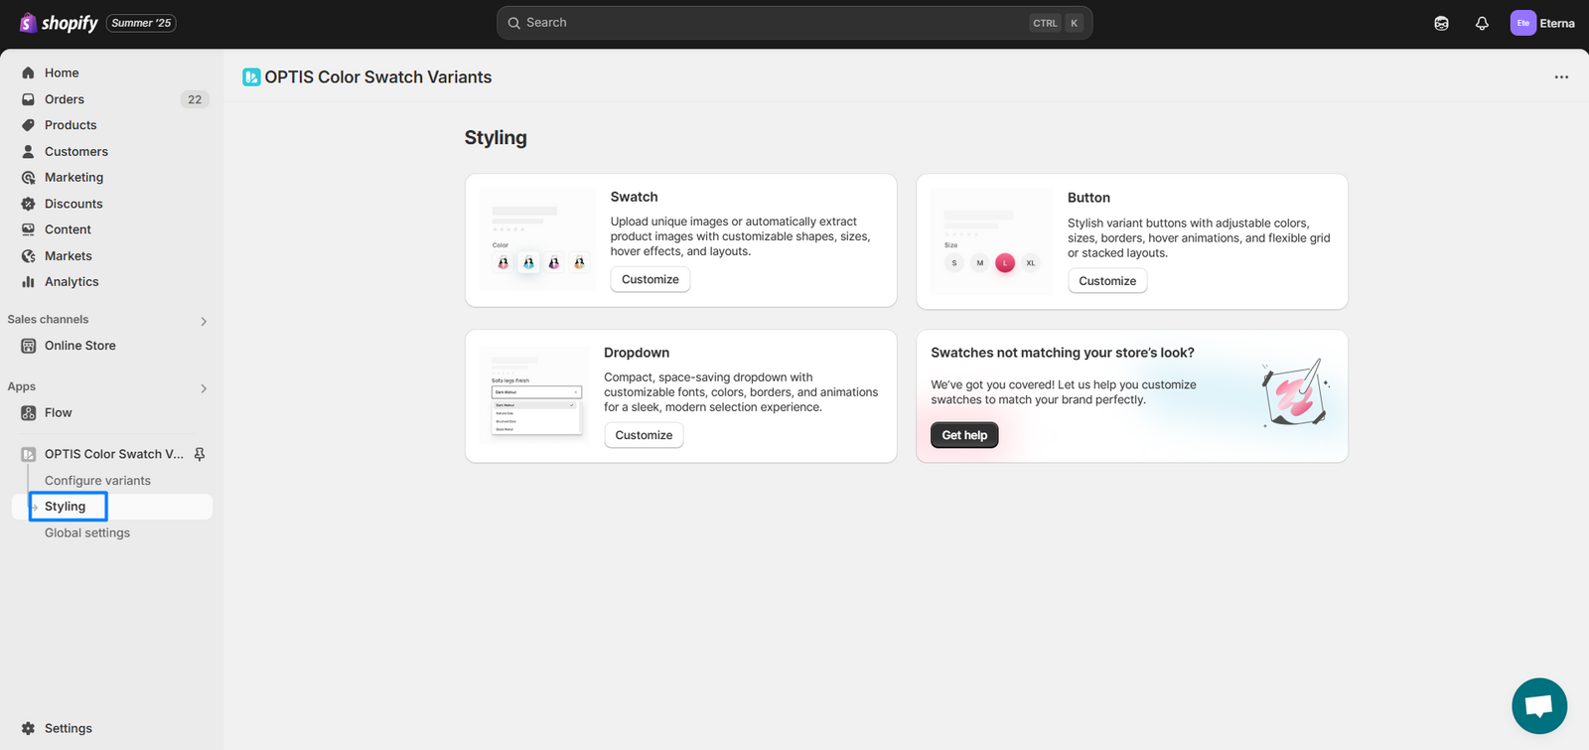Viewport: 1589px width, 750px height.
Task: Open Flow app label
Action: click(58, 412)
